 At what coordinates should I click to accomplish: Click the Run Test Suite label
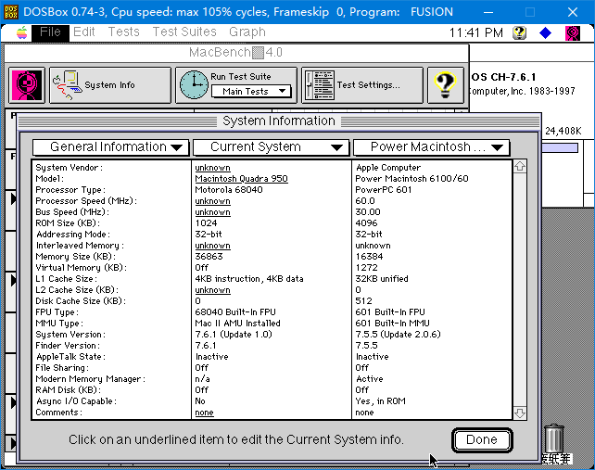[x=241, y=77]
